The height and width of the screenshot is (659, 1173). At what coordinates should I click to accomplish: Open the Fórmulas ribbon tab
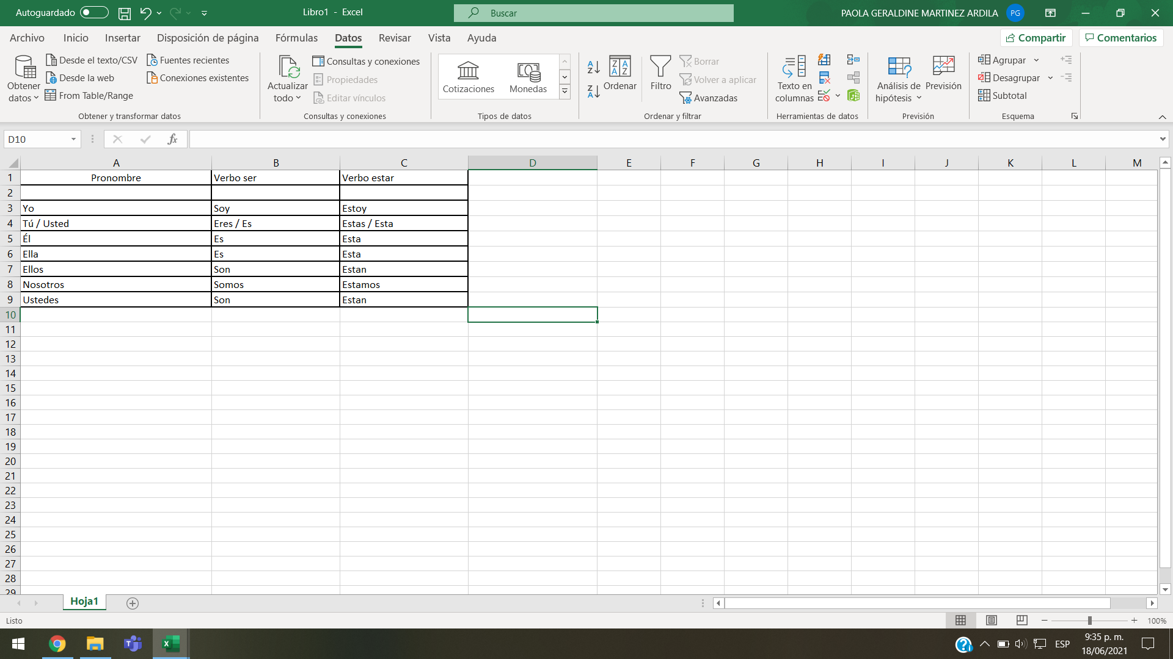click(296, 38)
